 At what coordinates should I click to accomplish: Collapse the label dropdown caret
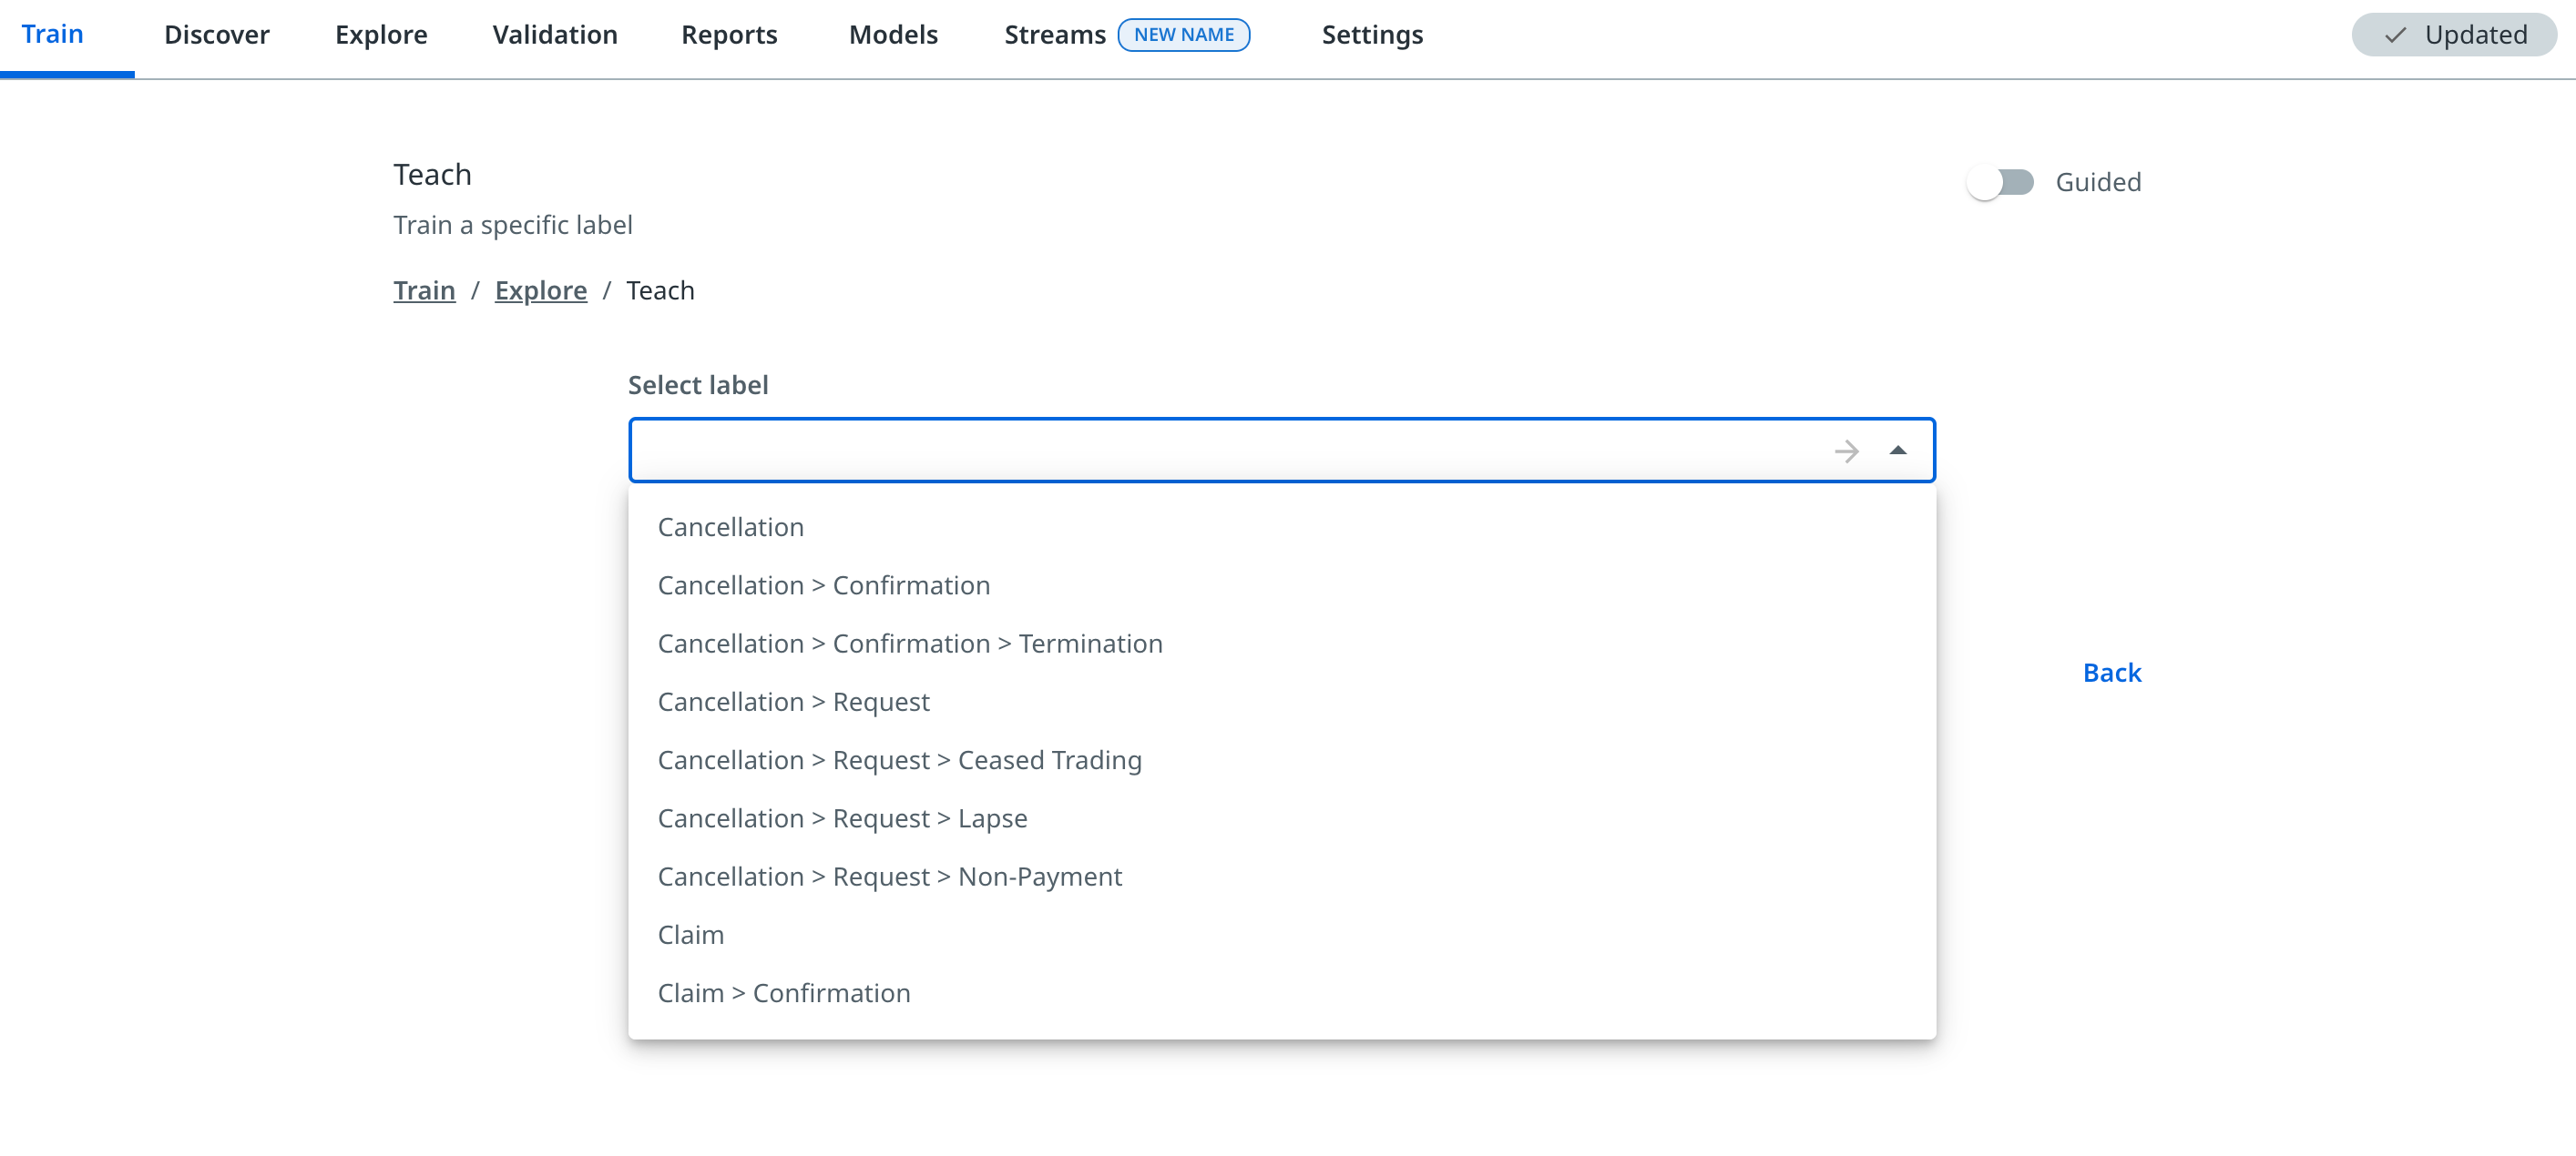click(x=1897, y=451)
